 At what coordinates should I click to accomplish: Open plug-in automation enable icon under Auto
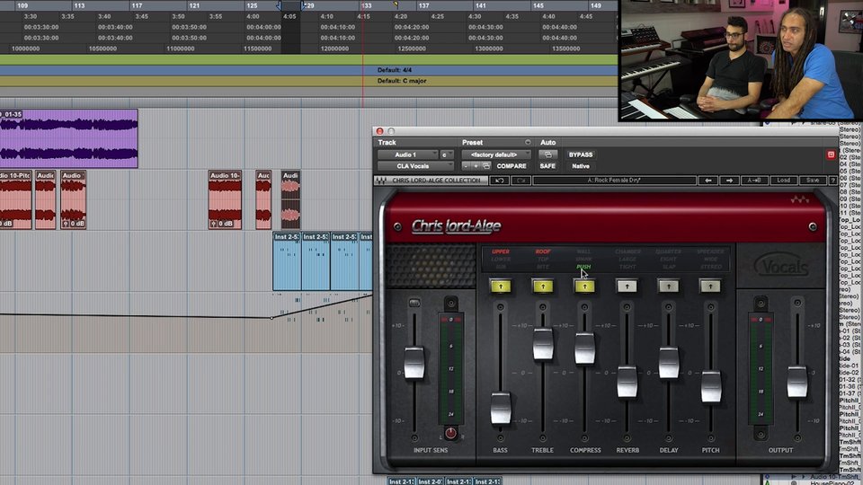click(x=547, y=155)
